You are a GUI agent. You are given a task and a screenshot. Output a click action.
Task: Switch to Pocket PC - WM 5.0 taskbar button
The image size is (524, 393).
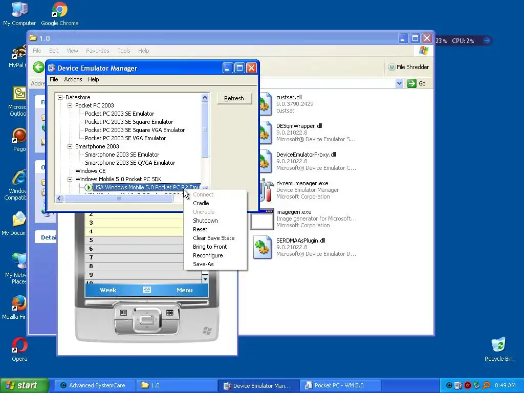pyautogui.click(x=340, y=385)
